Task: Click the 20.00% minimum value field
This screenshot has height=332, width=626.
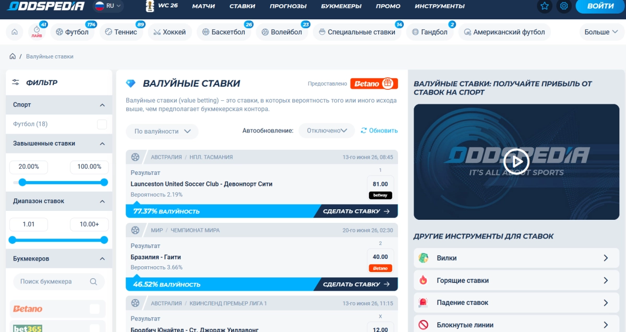Action: 29,167
